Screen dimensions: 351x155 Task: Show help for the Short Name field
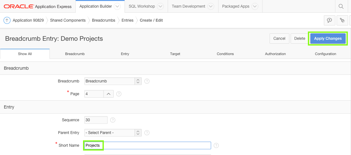tap(216, 145)
